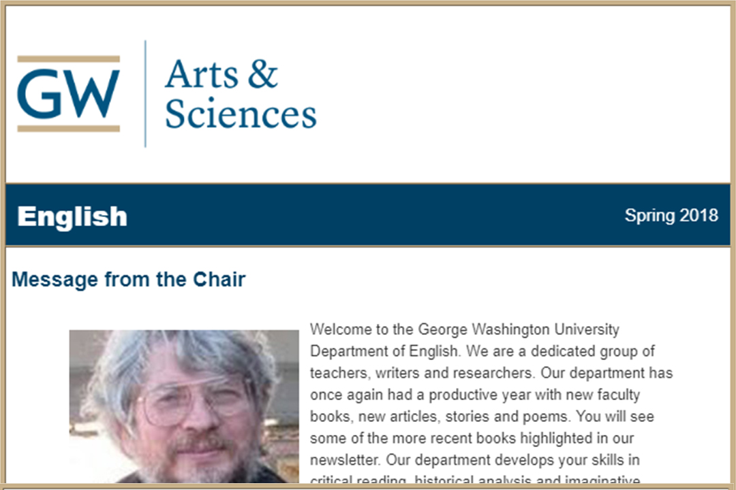Open the Arts & Sciences wordmark
Screen dimensions: 736x490
(241, 94)
